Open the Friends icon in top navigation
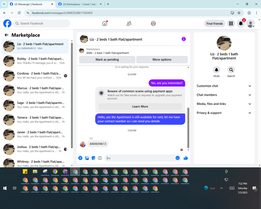261x209 pixels. (x=129, y=24)
